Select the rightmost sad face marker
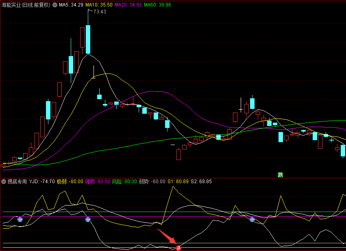Screen dimensions: 346x251 (252, 219)
